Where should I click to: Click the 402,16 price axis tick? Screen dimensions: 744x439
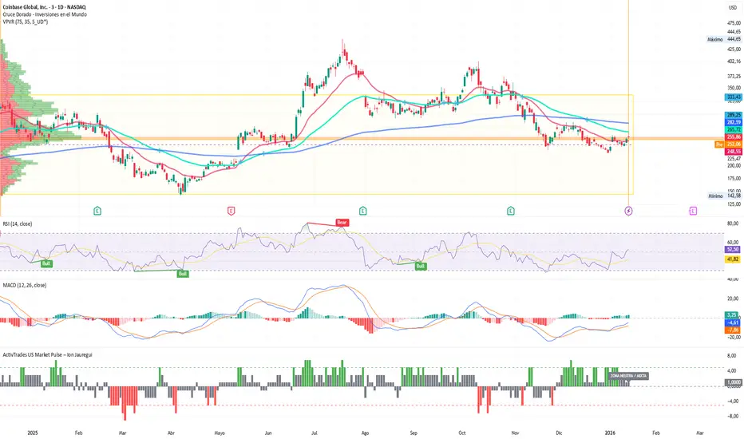click(734, 61)
